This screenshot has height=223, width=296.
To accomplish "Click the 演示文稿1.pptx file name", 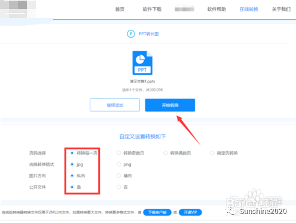I will coord(142,81).
